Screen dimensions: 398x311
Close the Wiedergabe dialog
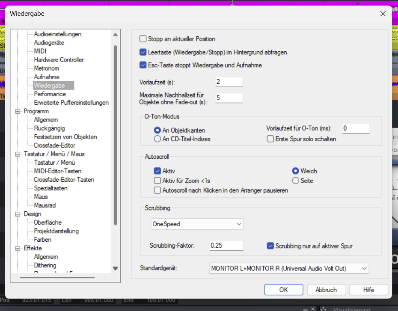383,14
